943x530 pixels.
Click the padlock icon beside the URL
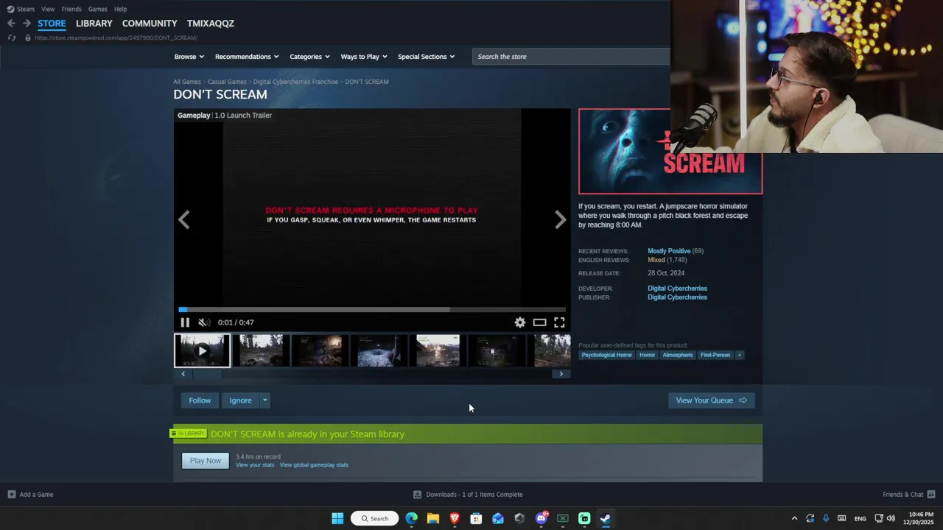coord(28,38)
